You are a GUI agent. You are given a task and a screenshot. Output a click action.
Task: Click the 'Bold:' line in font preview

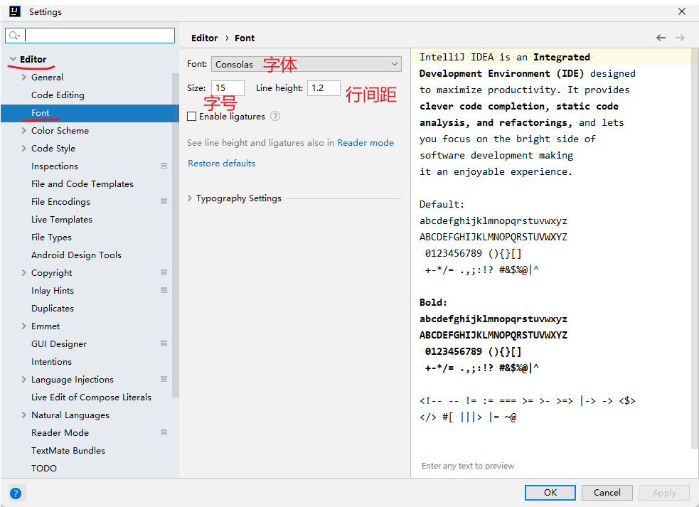click(x=433, y=302)
